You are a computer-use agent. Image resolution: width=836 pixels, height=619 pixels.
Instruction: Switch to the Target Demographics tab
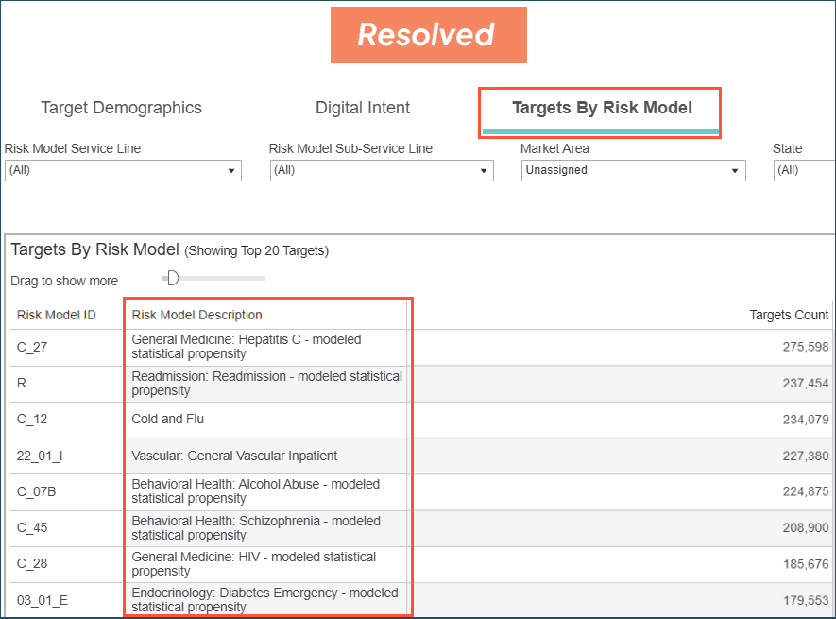point(121,108)
